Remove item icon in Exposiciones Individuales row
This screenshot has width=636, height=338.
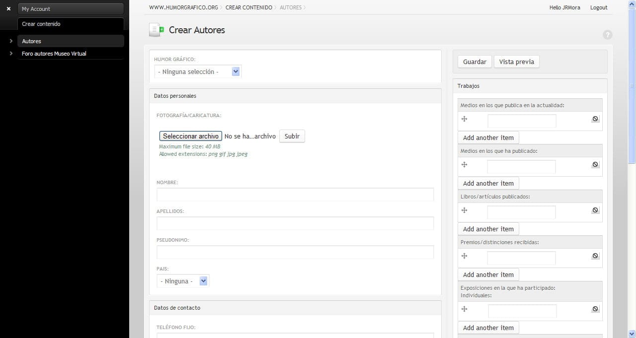(x=595, y=309)
